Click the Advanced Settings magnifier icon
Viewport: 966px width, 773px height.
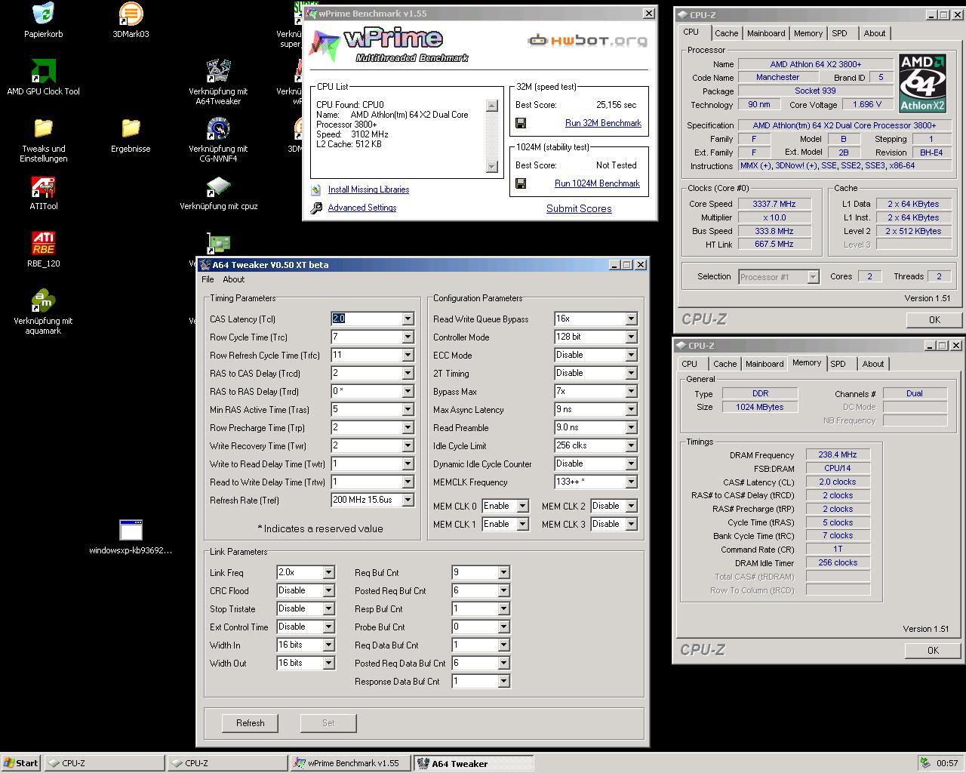tap(316, 208)
